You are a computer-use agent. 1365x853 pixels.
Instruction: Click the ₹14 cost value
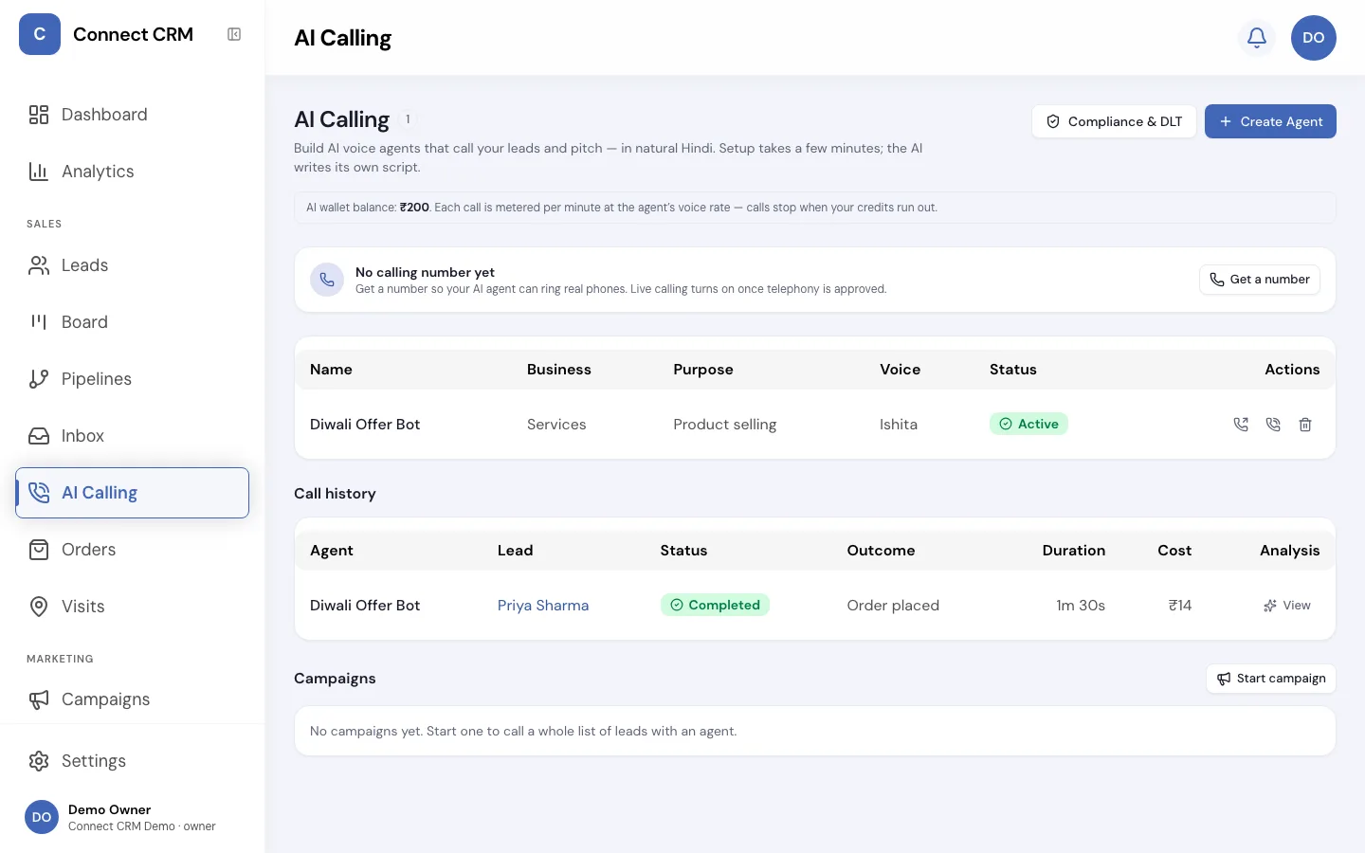pos(1180,606)
